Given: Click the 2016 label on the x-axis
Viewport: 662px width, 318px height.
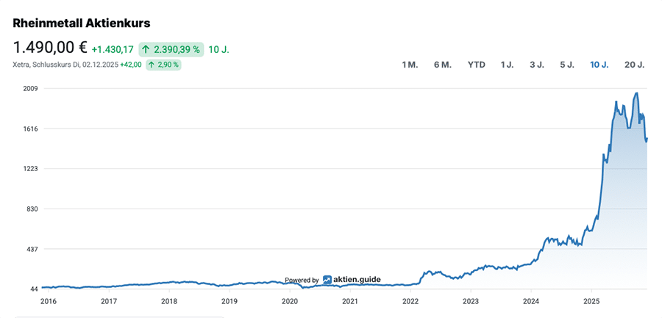Looking at the screenshot, I should point(49,301).
